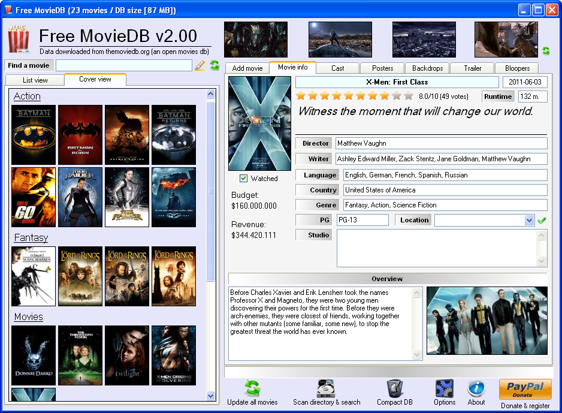Screen dimensions: 562x413
Task: Open the Posters tab
Action: 382,68
